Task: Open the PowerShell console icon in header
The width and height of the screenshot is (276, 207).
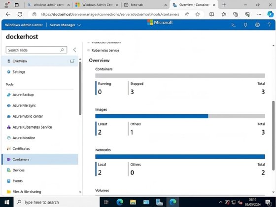Action: click(x=234, y=25)
